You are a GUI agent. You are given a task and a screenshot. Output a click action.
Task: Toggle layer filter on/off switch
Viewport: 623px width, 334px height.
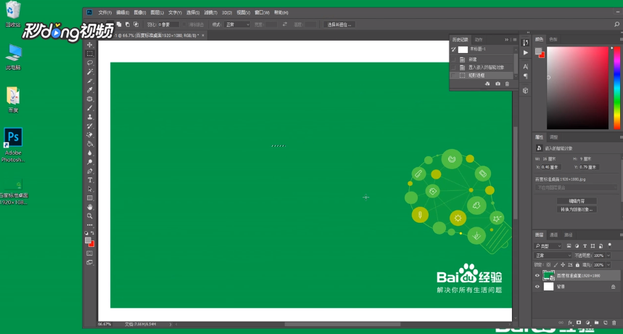(x=609, y=246)
